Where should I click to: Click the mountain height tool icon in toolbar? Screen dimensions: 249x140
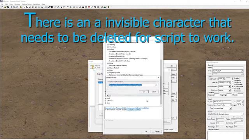(42, 7)
